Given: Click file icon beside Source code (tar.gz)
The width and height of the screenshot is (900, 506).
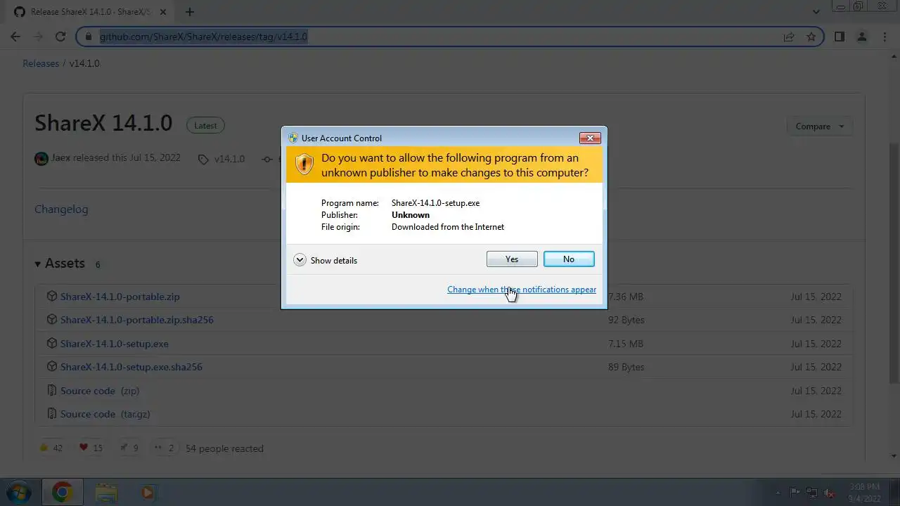Looking at the screenshot, I should pyautogui.click(x=51, y=414).
